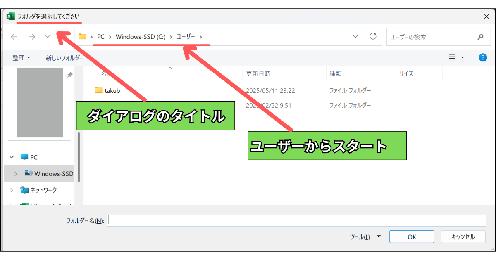The image size is (496, 260).
Task: Go forward with the right arrow button
Action: tap(32, 37)
